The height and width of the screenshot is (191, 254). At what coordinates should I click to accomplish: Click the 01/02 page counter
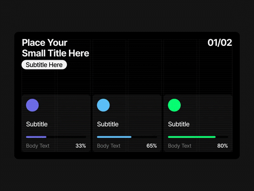(220, 43)
